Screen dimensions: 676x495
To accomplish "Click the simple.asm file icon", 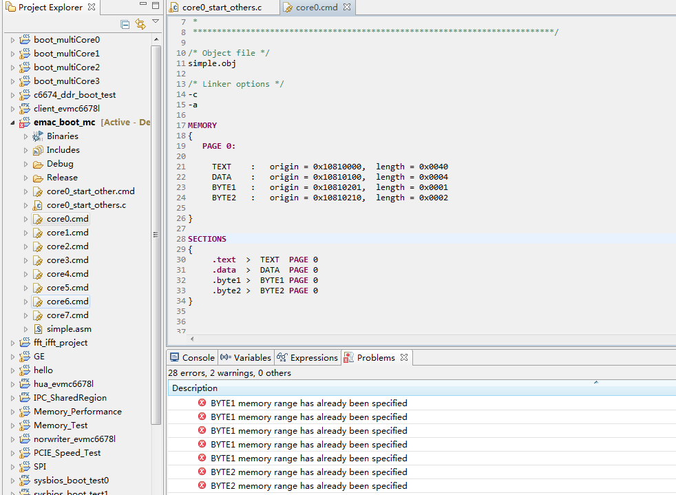I will [38, 329].
